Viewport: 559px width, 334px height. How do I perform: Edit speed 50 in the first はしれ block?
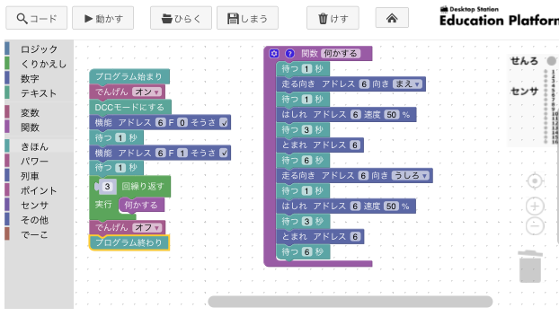click(392, 115)
